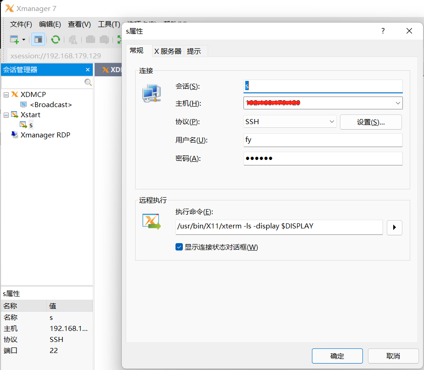Open the 编辑(E) menu

pyautogui.click(x=50, y=24)
